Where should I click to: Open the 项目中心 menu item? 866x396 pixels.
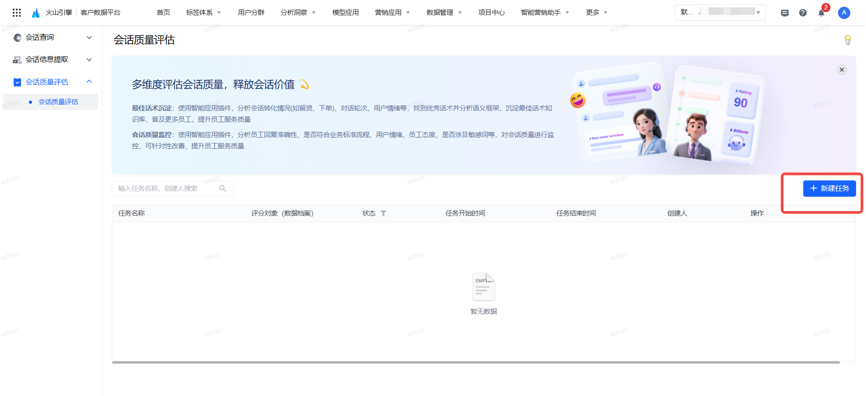pyautogui.click(x=491, y=13)
